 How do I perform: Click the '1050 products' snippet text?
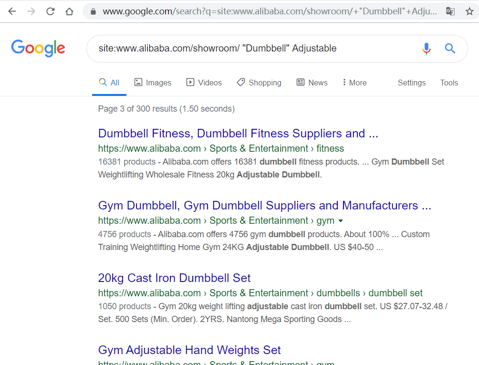[125, 306]
